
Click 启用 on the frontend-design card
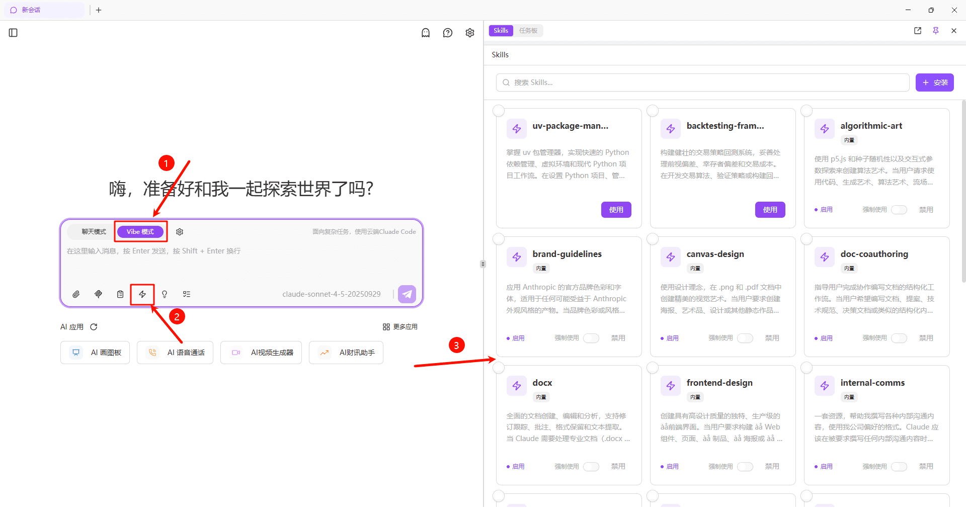[x=670, y=467]
